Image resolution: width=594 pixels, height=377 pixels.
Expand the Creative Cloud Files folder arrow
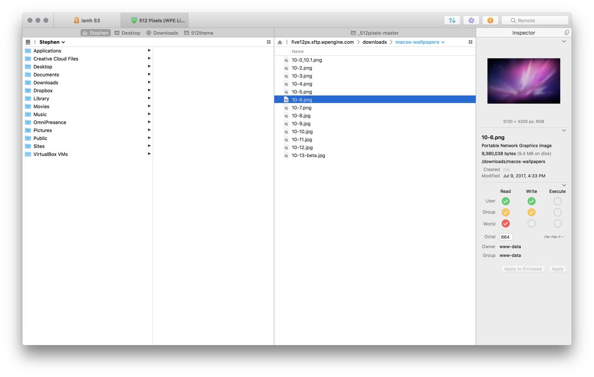click(149, 58)
